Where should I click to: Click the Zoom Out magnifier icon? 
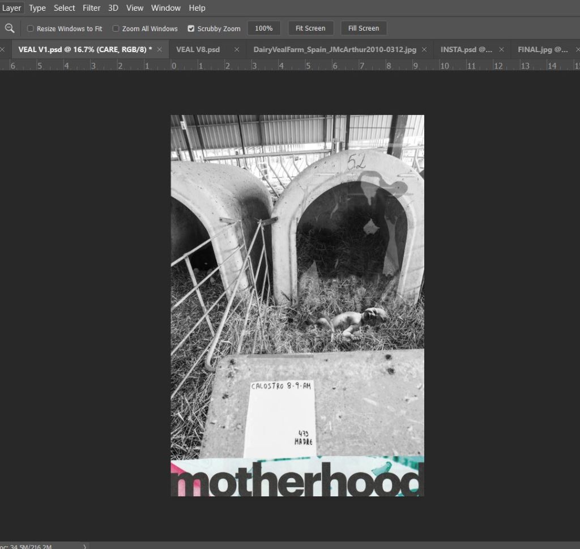coord(9,28)
